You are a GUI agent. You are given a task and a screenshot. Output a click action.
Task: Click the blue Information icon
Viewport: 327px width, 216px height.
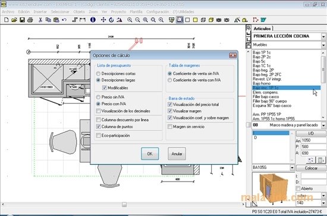(x=93, y=20)
